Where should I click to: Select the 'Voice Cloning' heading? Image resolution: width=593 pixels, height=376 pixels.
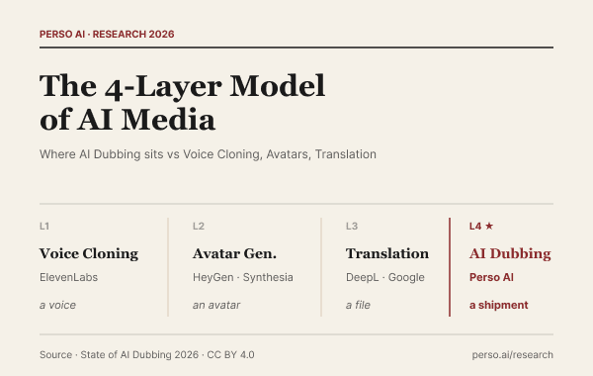pos(89,253)
